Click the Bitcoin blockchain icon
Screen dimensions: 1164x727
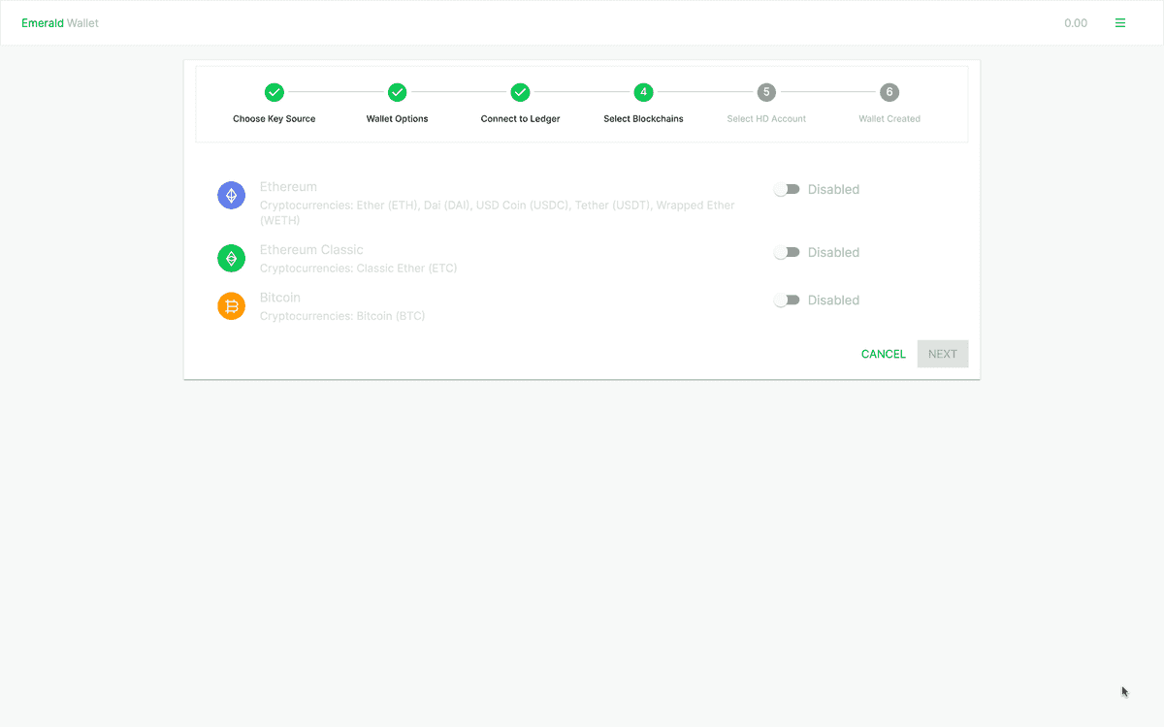pos(231,305)
